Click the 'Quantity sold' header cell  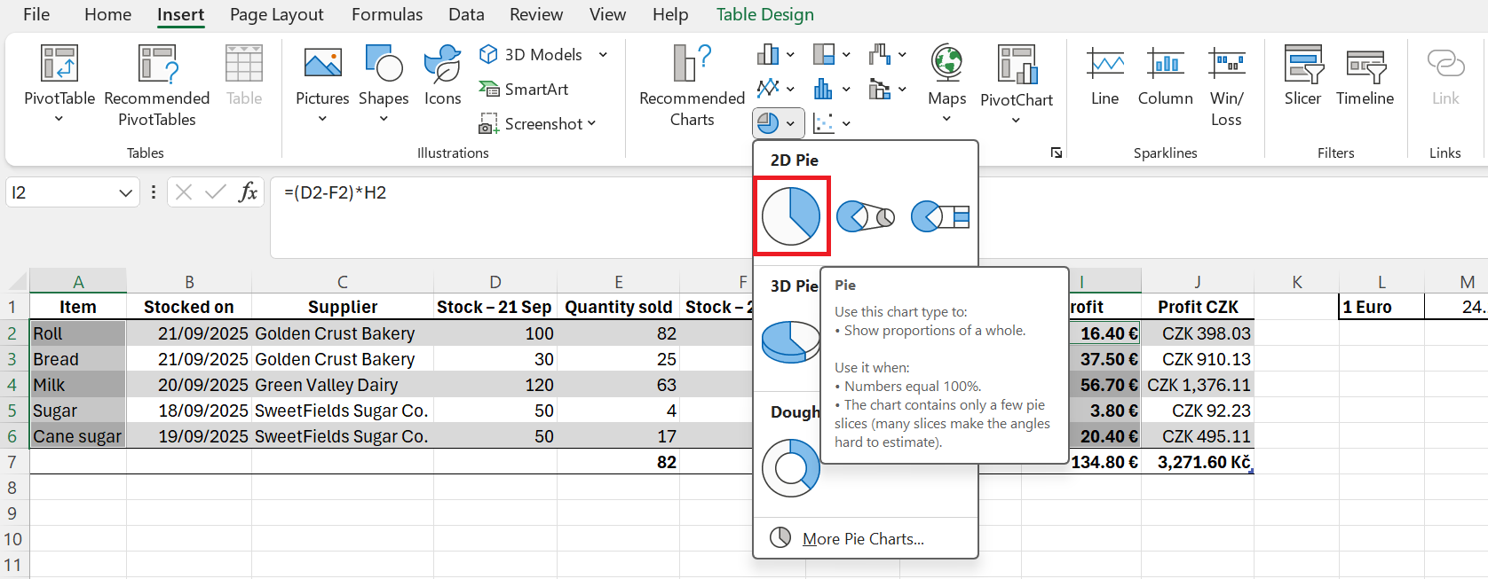click(619, 307)
